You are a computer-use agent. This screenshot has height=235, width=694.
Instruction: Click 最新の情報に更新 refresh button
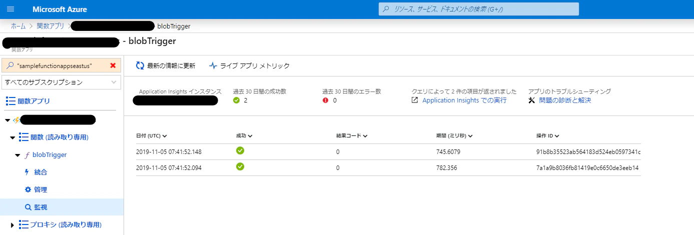click(x=171, y=65)
